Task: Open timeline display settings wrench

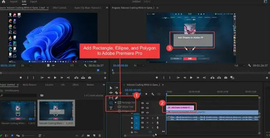Action: coord(152,94)
